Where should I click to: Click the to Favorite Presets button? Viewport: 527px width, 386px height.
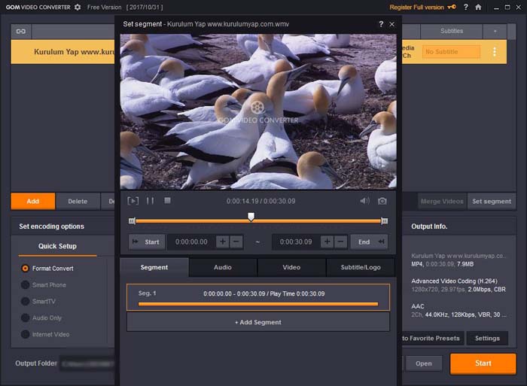click(x=433, y=339)
